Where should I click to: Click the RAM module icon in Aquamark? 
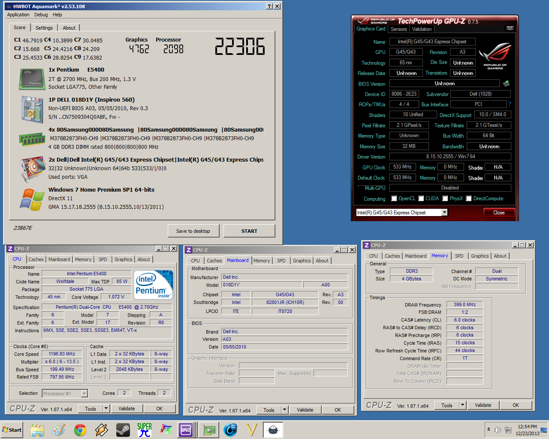32,139
